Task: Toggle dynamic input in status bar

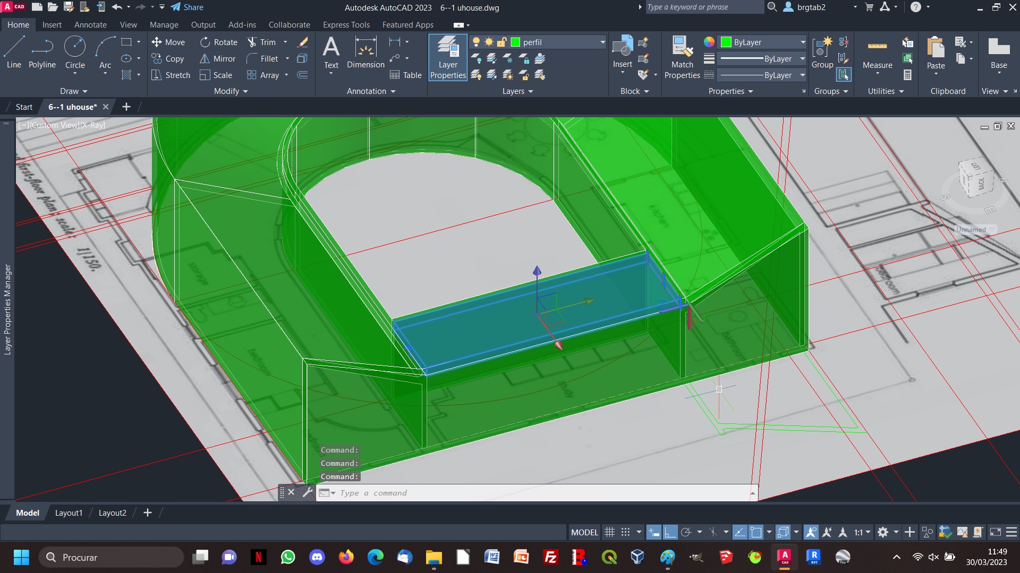Action: (x=654, y=532)
